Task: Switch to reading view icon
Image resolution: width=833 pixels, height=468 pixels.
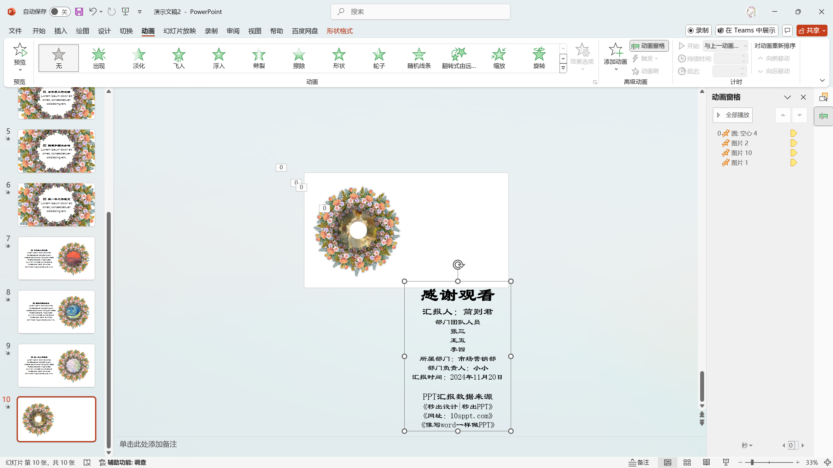Action: (706, 462)
